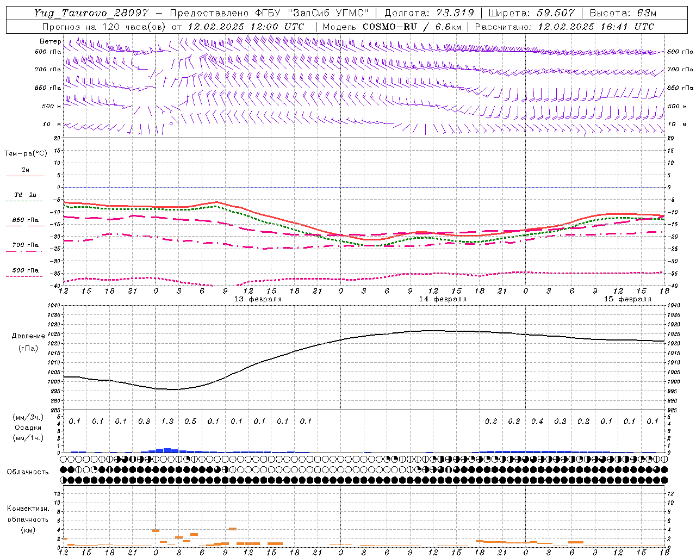This screenshot has width=696, height=557.
Task: Click the 13 февраля date label
Action: 258,299
